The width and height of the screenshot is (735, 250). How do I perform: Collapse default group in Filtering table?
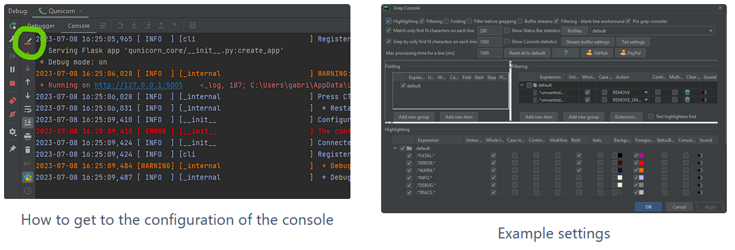click(522, 85)
